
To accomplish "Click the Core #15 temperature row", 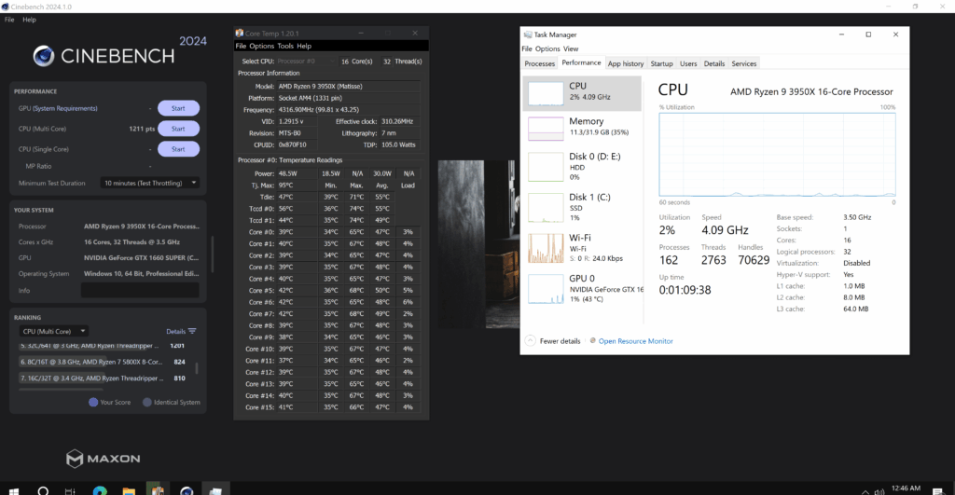I will pos(331,407).
